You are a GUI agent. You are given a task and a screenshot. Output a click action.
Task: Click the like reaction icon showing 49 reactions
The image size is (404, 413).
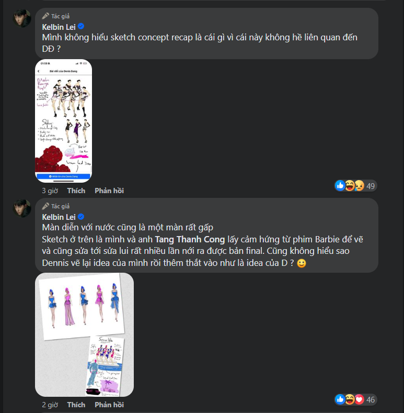pos(340,186)
